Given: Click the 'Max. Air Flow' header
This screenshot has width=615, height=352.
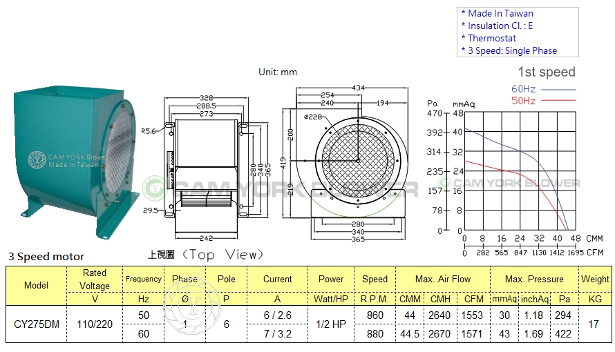Looking at the screenshot, I should click(443, 279).
